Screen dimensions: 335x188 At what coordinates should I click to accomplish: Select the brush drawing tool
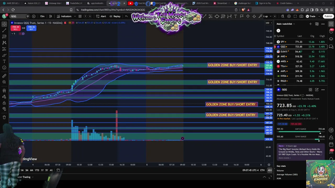[4, 55]
